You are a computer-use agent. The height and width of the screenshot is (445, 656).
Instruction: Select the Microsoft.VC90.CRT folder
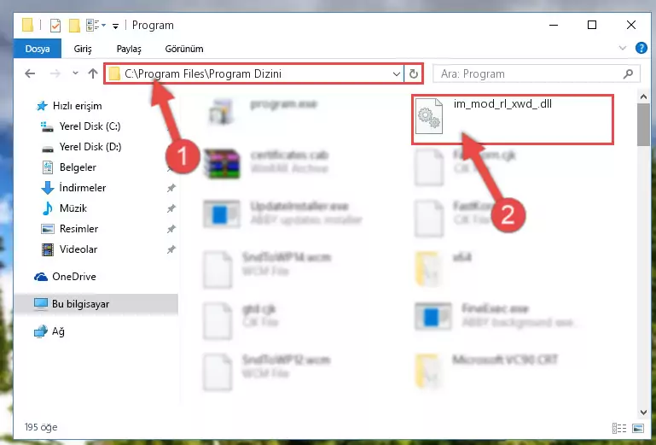click(486, 371)
